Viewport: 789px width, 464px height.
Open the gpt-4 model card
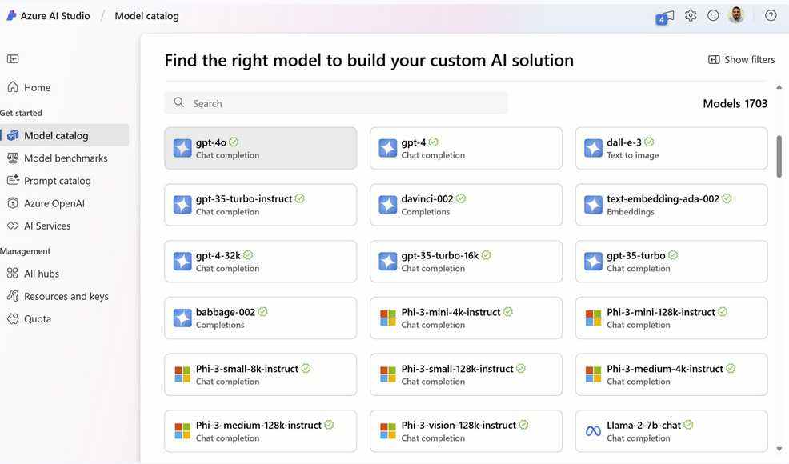[466, 148]
